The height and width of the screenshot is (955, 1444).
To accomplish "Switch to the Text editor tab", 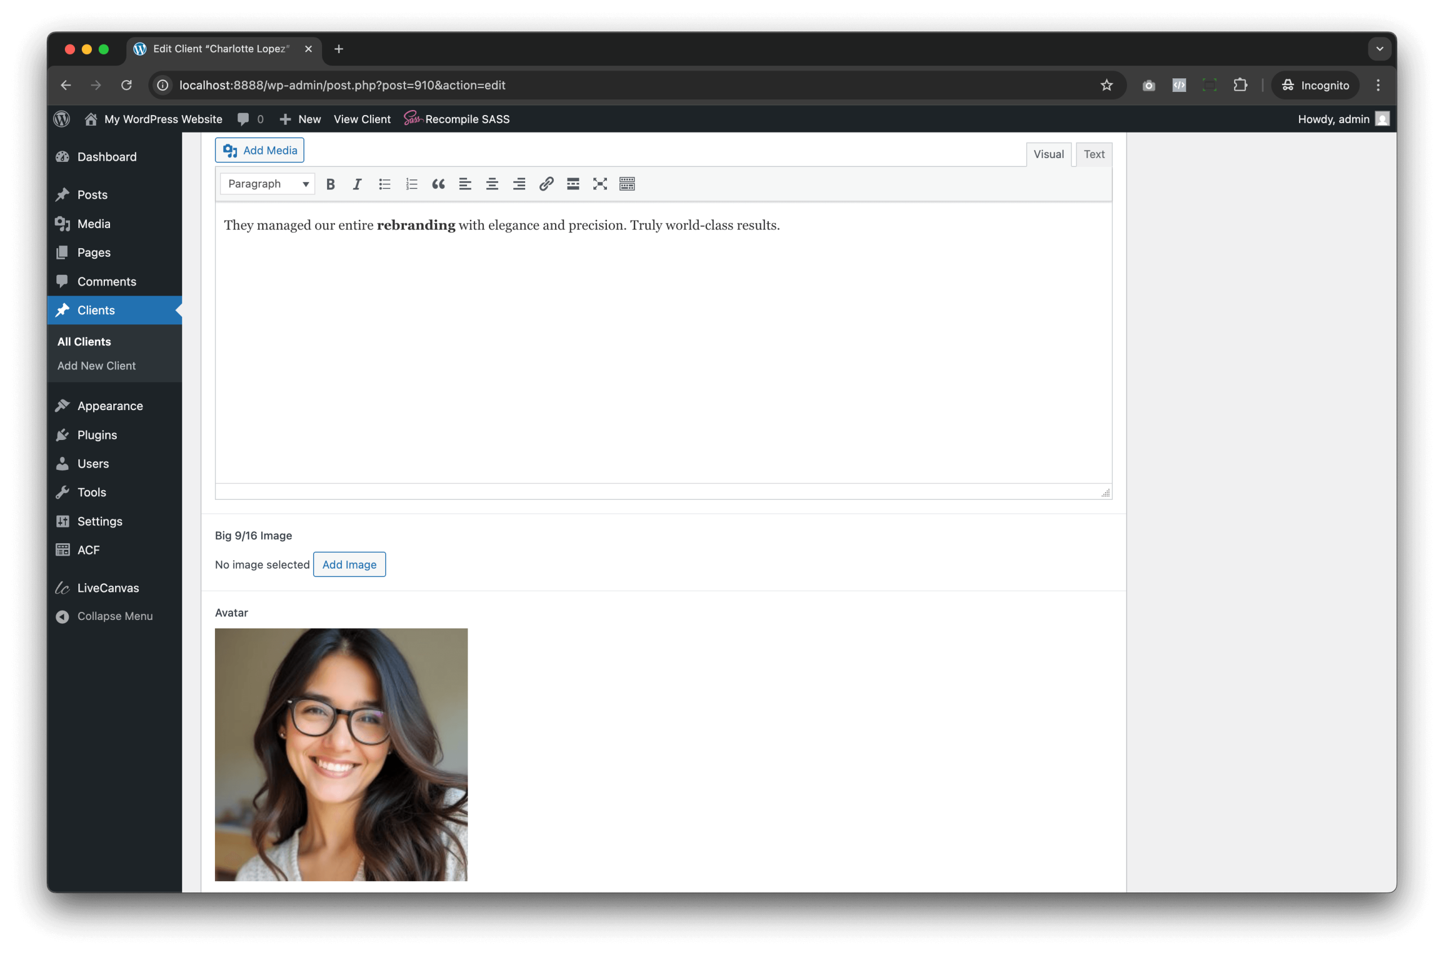I will click(x=1093, y=155).
